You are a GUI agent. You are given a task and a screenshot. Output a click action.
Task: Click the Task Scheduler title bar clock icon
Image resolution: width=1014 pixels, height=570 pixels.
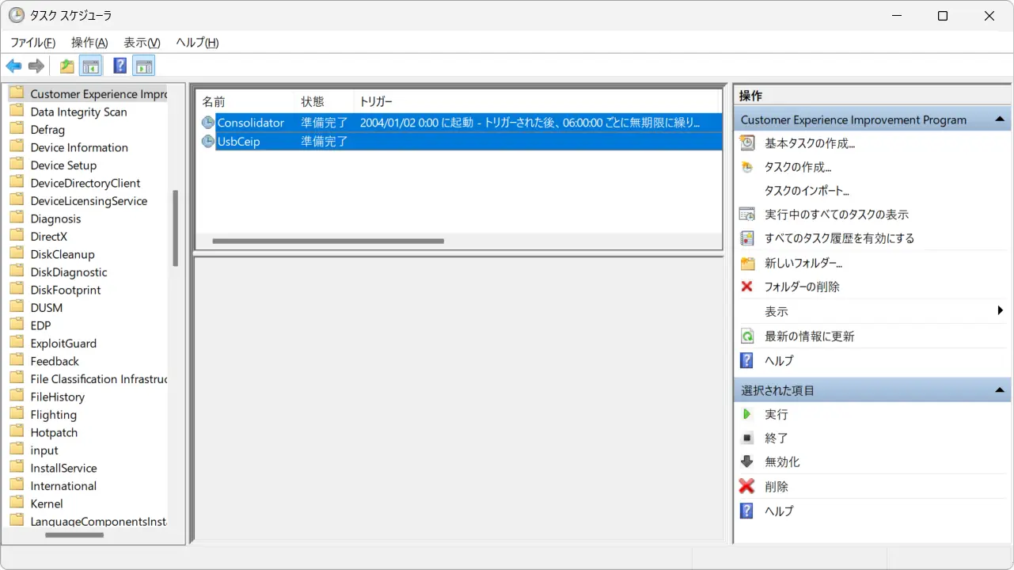(16, 15)
